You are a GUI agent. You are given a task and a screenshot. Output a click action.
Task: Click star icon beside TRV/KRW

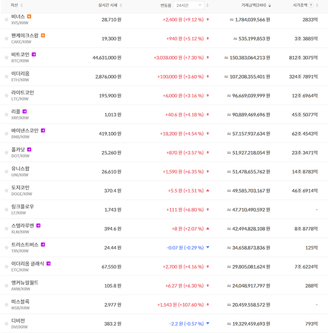tap(7, 248)
